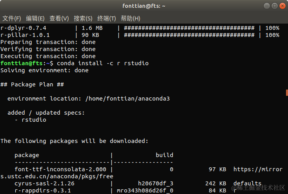
Task: Click the build string mro343h086d26f_0
Action: tap(145, 190)
